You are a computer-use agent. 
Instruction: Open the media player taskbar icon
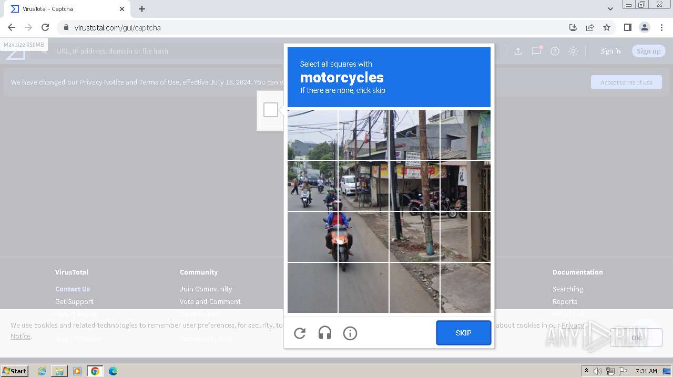[77, 371]
